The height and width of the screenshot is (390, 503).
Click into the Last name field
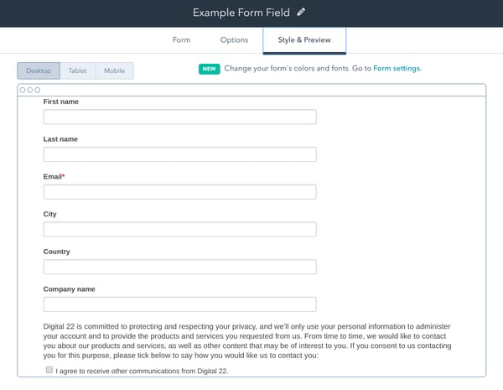pyautogui.click(x=179, y=154)
